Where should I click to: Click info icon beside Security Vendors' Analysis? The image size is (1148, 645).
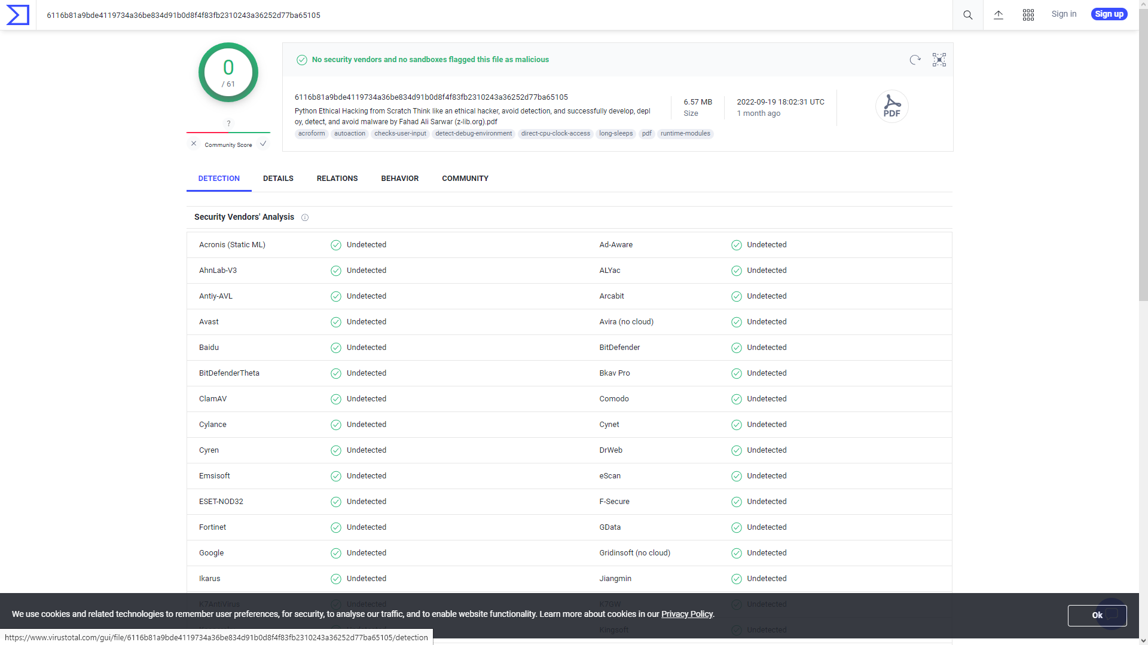[x=305, y=217]
